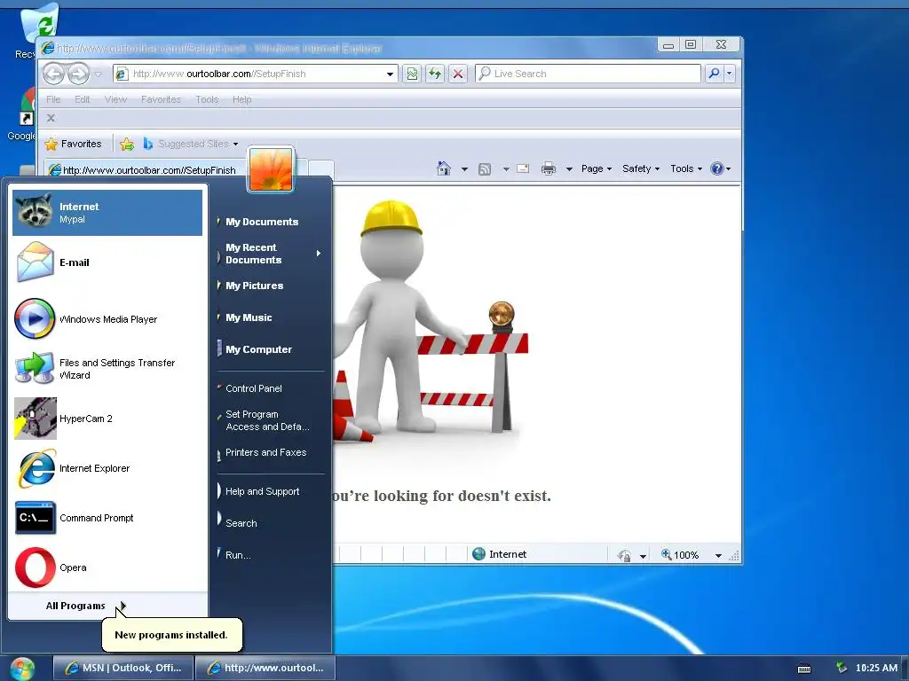The image size is (909, 681).
Task: Click the Start orb button
Action: tap(21, 669)
